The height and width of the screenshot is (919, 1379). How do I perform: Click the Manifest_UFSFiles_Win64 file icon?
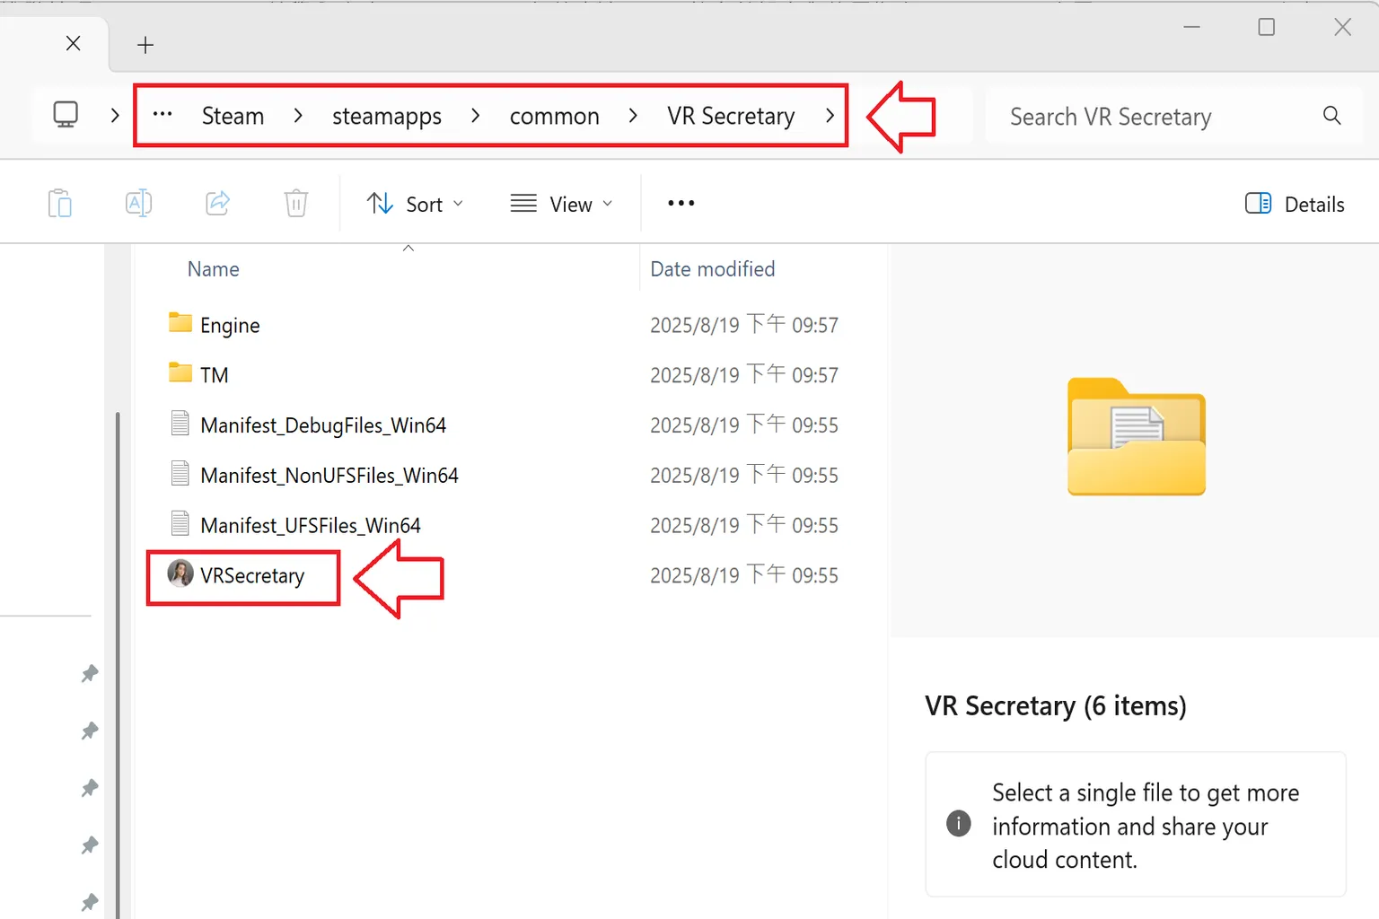pos(180,524)
